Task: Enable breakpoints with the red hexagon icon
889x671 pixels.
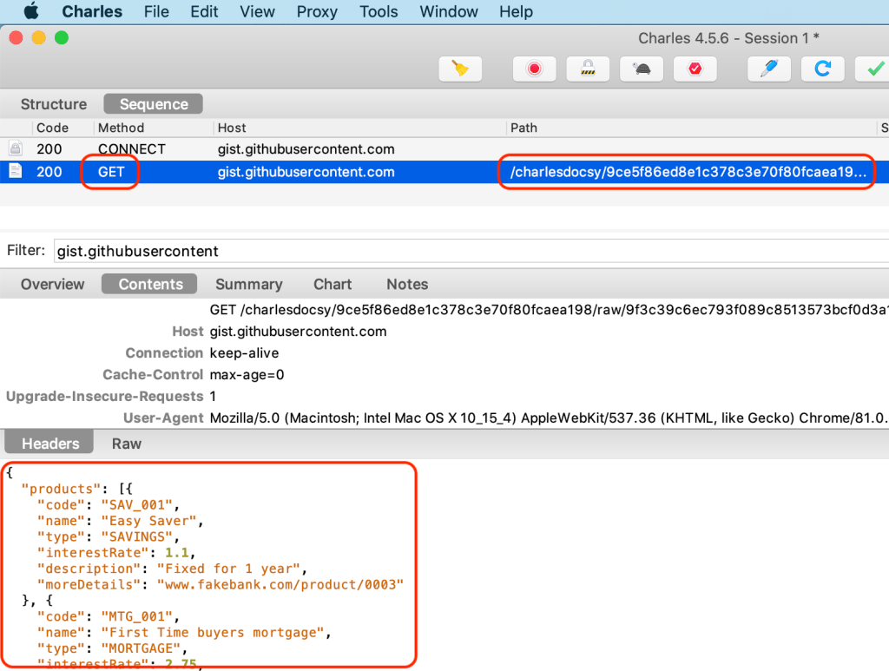Action: coord(695,69)
